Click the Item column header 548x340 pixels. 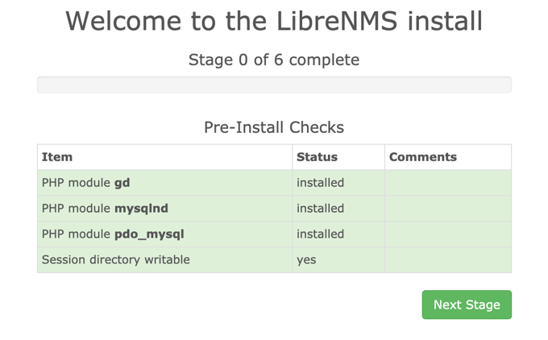pyautogui.click(x=57, y=157)
